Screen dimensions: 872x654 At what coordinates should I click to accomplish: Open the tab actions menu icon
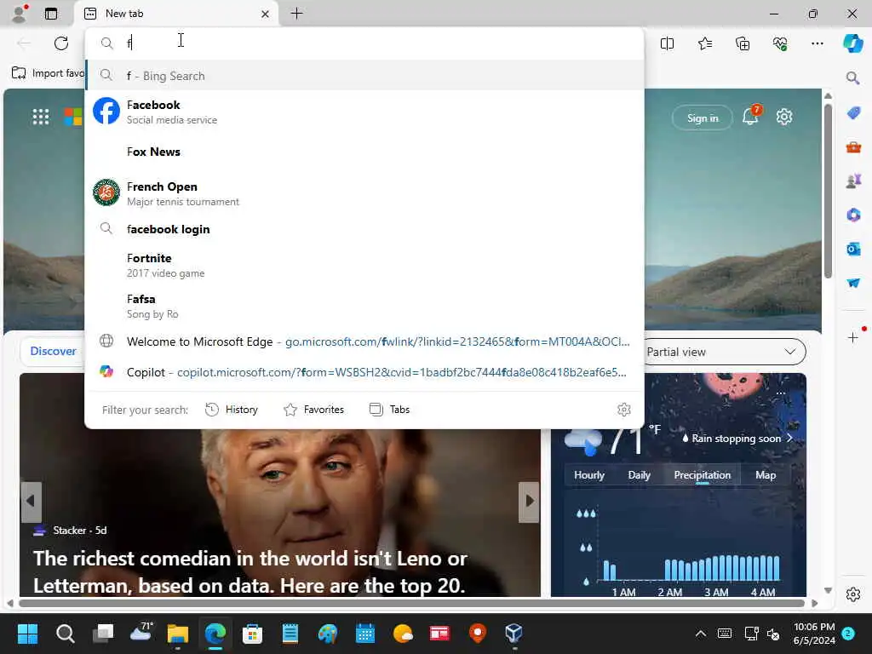(51, 14)
